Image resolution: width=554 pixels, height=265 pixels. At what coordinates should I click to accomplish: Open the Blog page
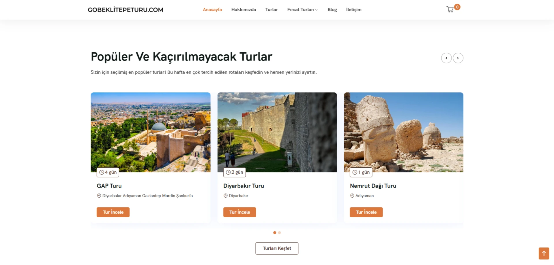[332, 10]
